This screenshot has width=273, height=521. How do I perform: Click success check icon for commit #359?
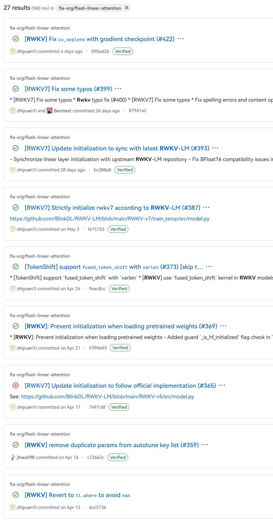[16, 445]
